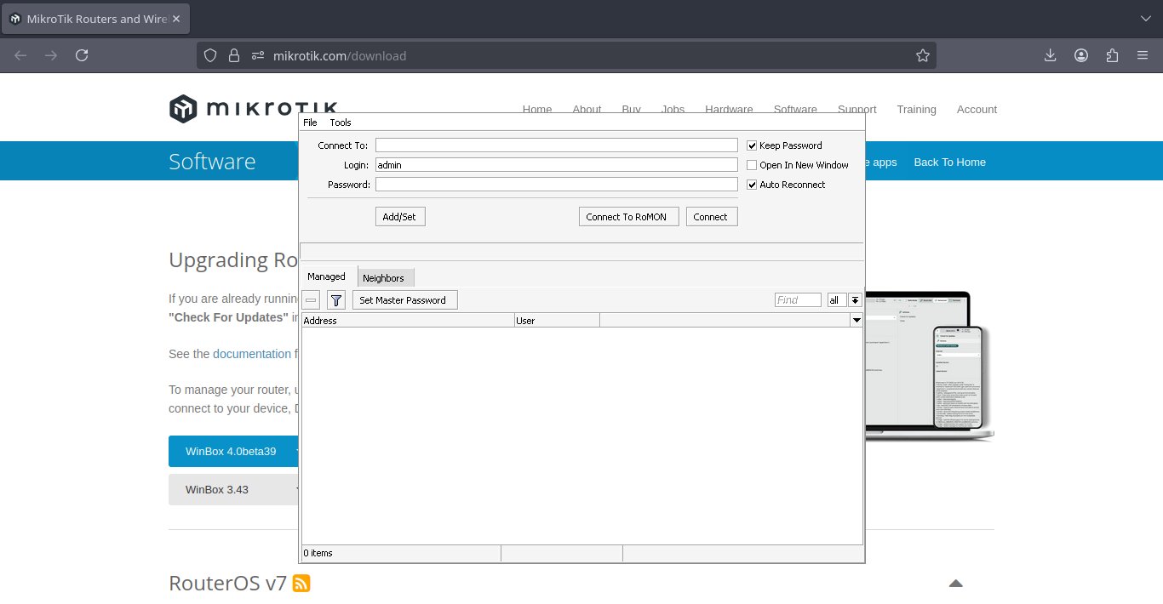This screenshot has height=604, width=1163.
Task: Click the filter funnel icon in WinBox
Action: [x=336, y=300]
